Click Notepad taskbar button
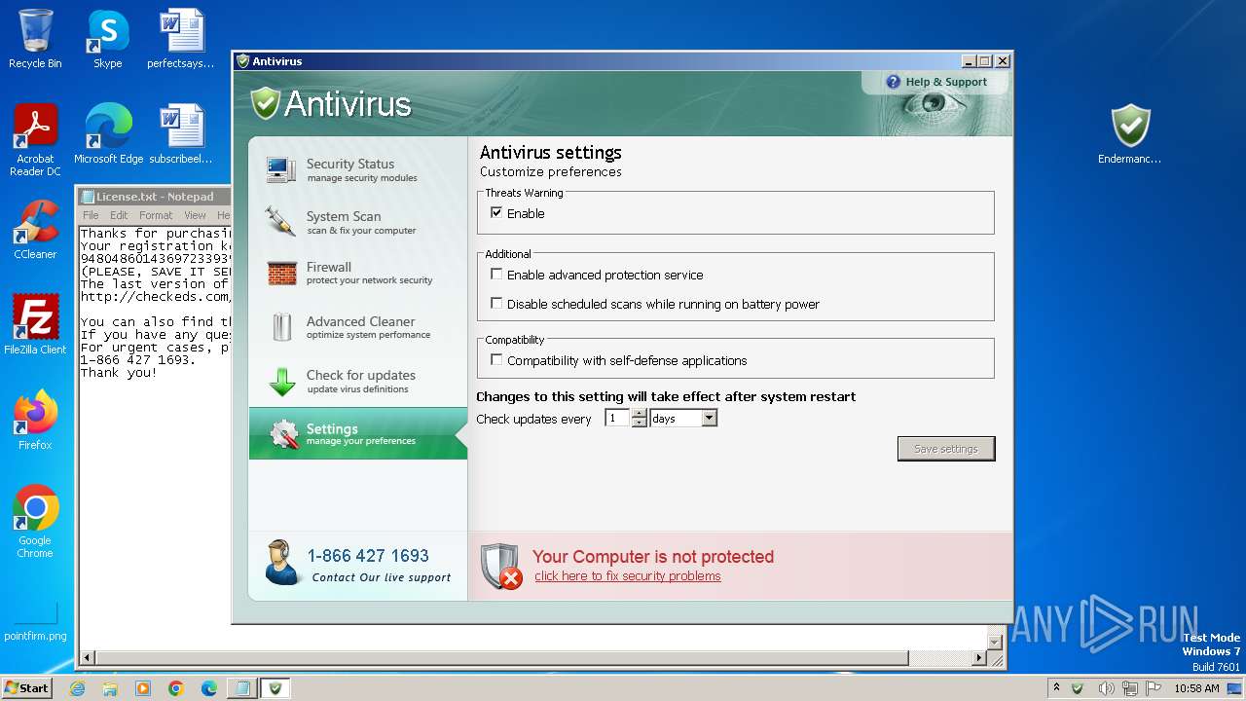Screen dimensions: 1246x701 [240, 688]
